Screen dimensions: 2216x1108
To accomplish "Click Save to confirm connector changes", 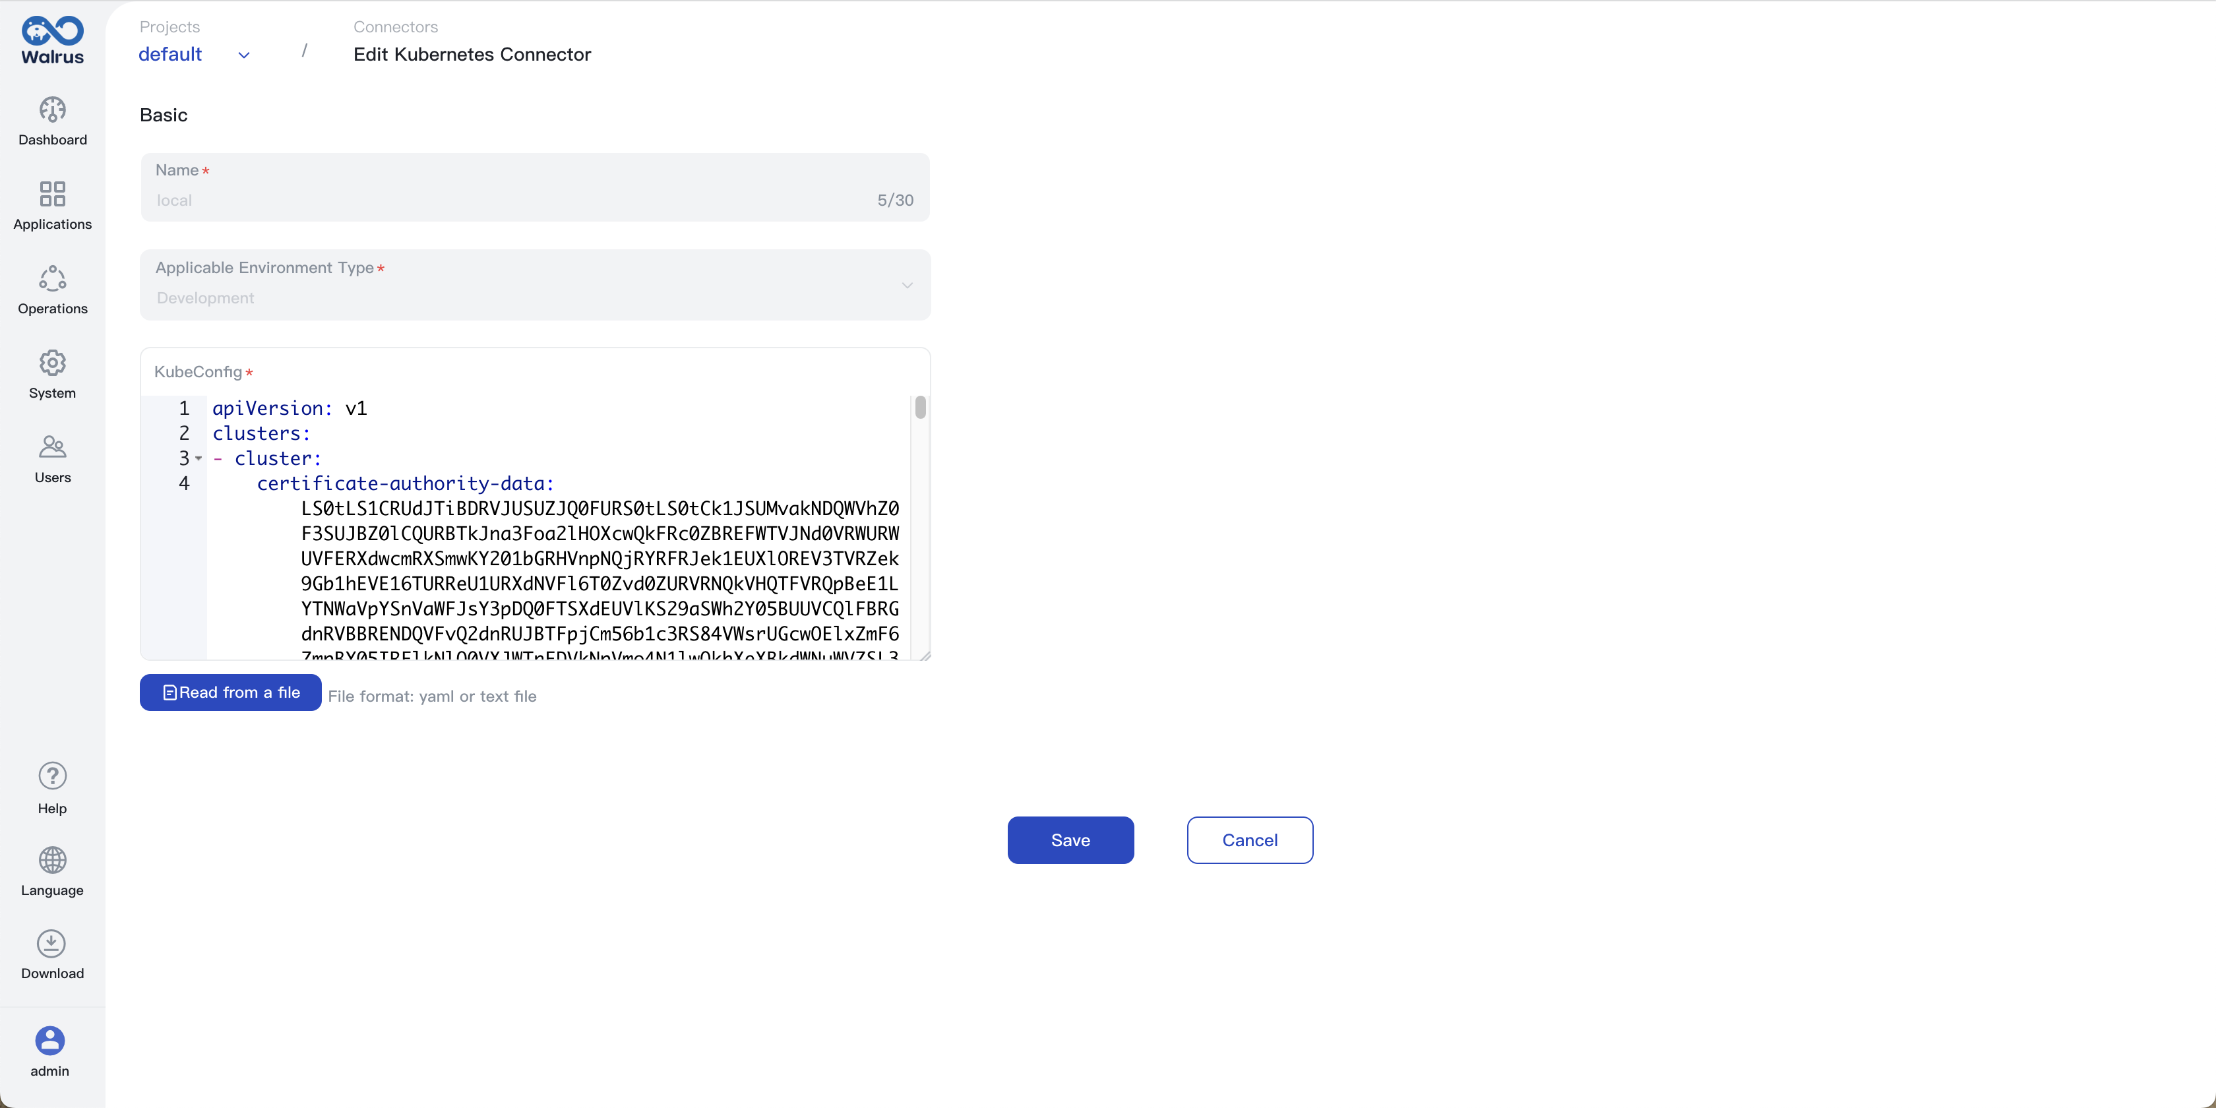I will 1070,840.
